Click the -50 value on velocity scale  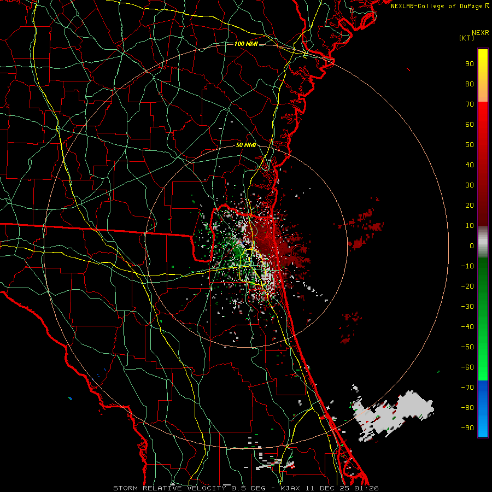467,347
